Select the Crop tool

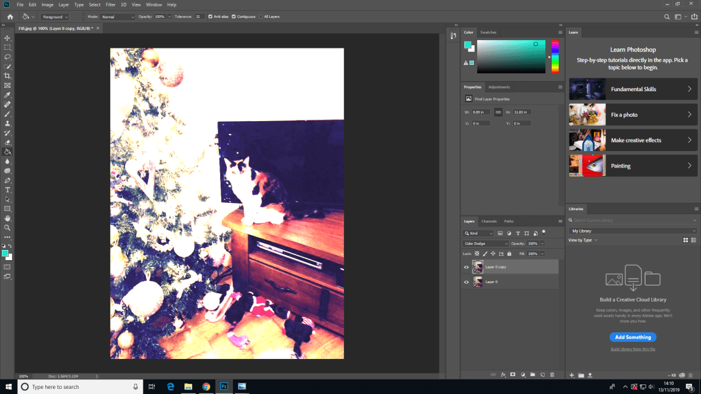pos(8,76)
